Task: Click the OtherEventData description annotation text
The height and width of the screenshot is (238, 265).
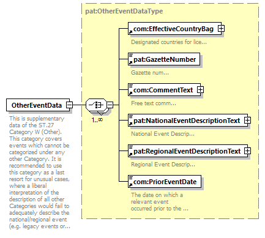Action: pos(40,173)
